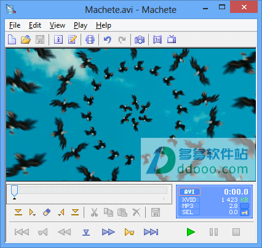Click the timeline position slider thumb
The image size is (262, 248).
click(x=14, y=191)
